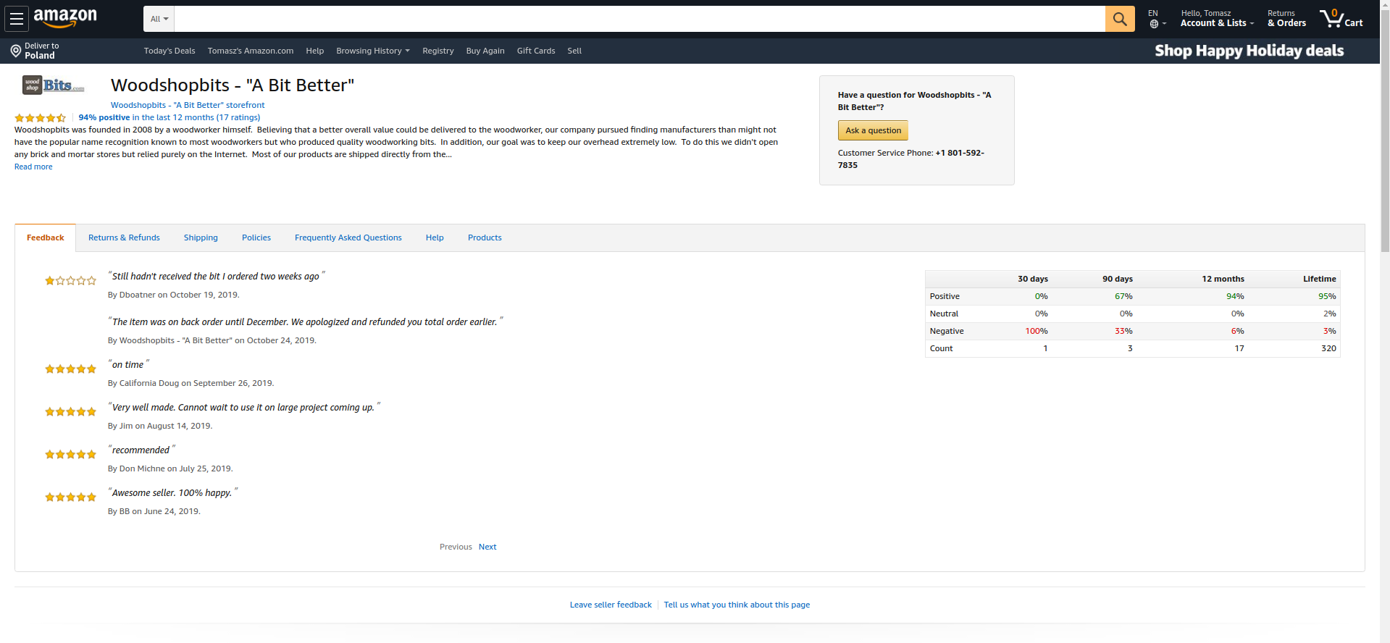Open the Woodshopbits storefront link
The height and width of the screenshot is (643, 1390).
(188, 105)
